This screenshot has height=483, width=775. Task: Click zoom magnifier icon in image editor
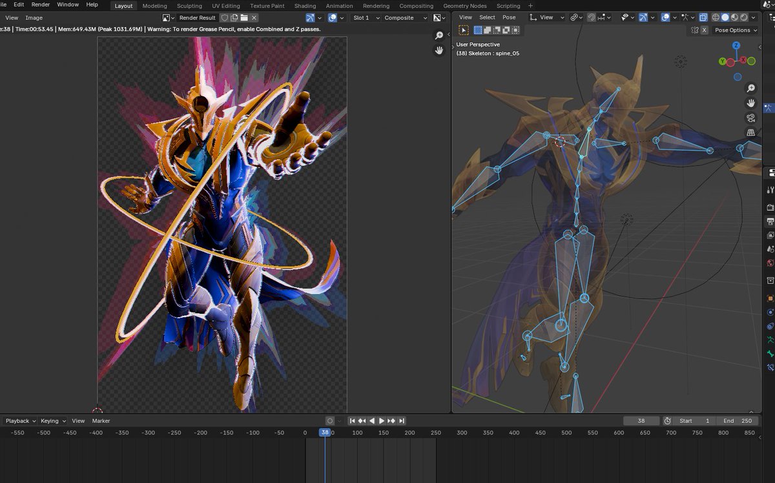pyautogui.click(x=439, y=36)
